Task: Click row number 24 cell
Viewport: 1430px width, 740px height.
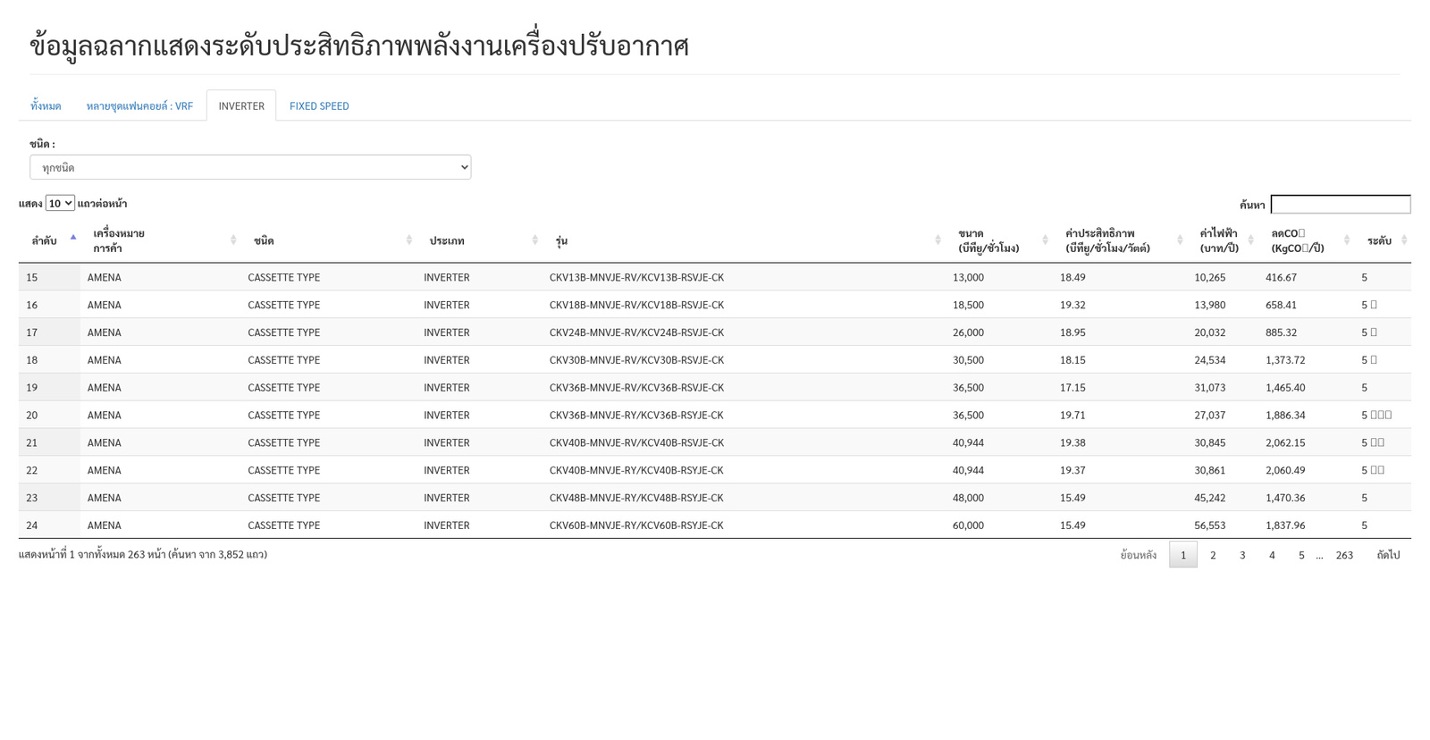Action: point(49,526)
